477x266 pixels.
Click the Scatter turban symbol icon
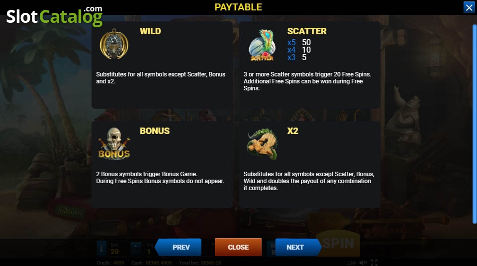point(262,45)
